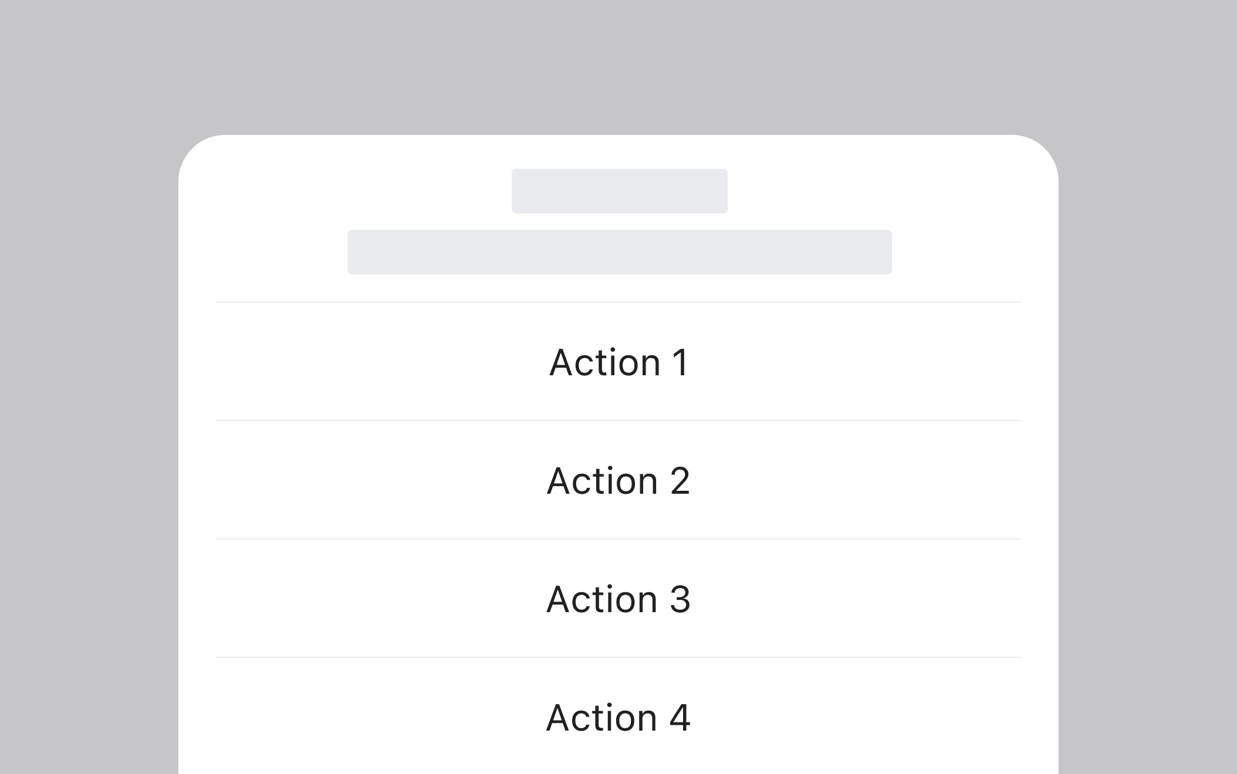This screenshot has height=774, width=1237.
Task: Click white space between the two placeholders
Action: tap(619, 222)
